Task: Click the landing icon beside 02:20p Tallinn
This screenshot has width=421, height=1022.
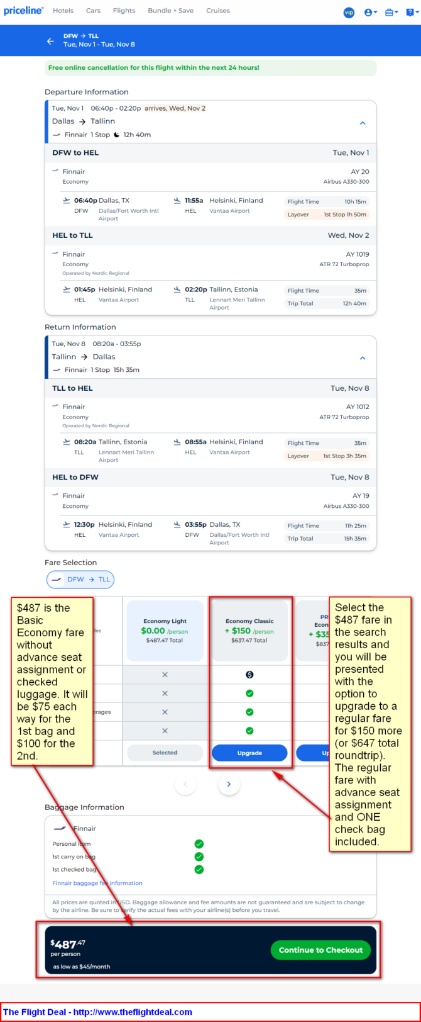Action: tap(177, 289)
